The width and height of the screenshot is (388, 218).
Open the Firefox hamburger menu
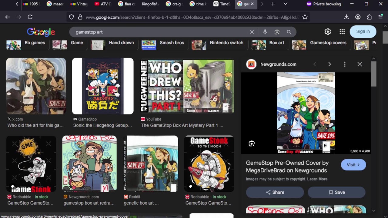[380, 17]
